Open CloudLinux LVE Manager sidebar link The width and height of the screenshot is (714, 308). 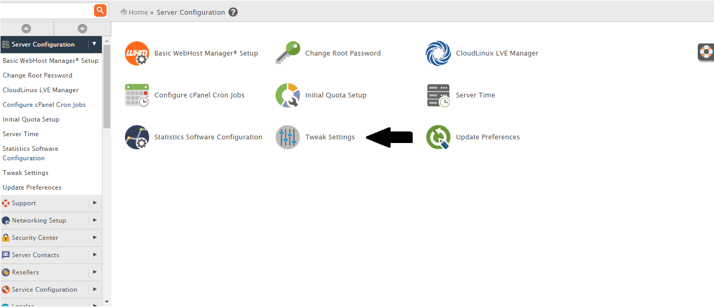coord(40,90)
